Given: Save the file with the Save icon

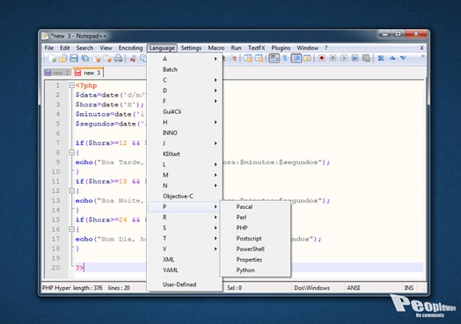Looking at the screenshot, I should (x=74, y=59).
